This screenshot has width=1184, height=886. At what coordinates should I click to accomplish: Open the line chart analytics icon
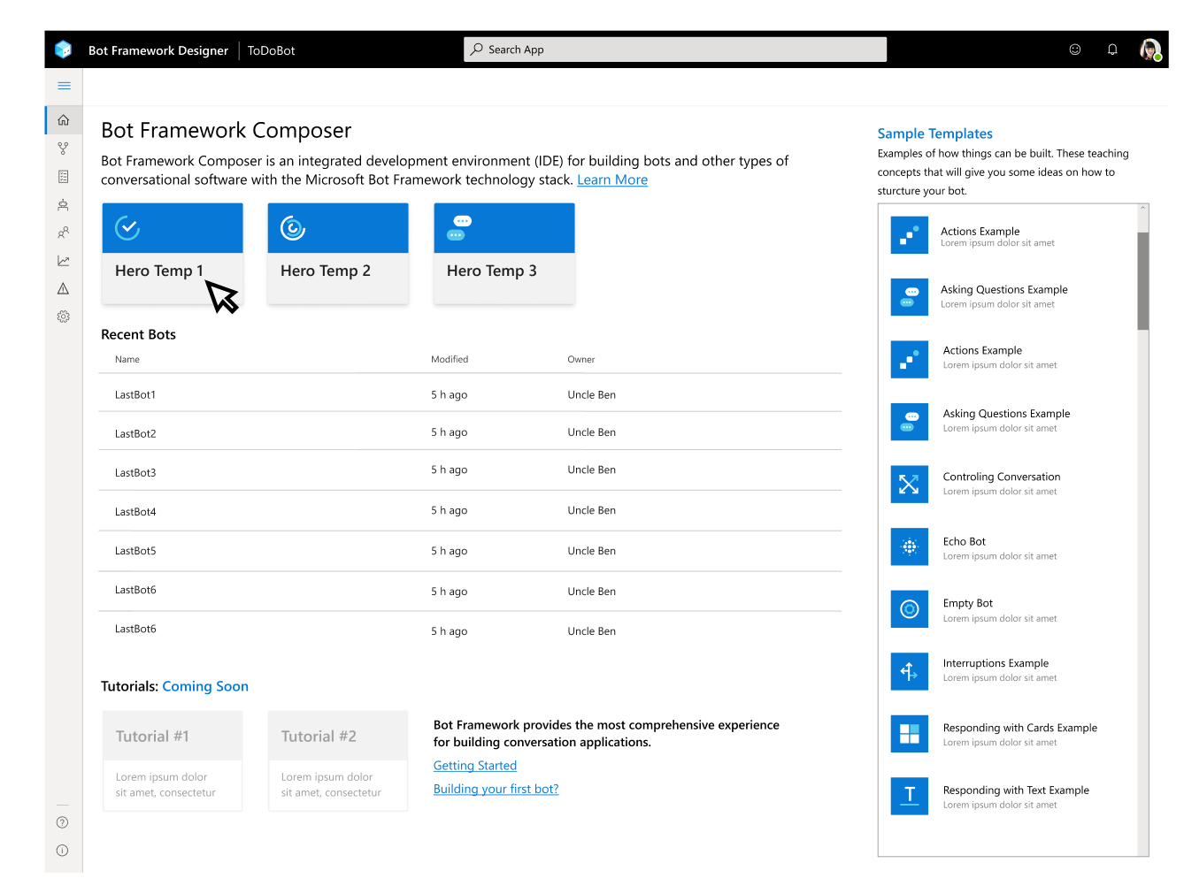(x=64, y=261)
